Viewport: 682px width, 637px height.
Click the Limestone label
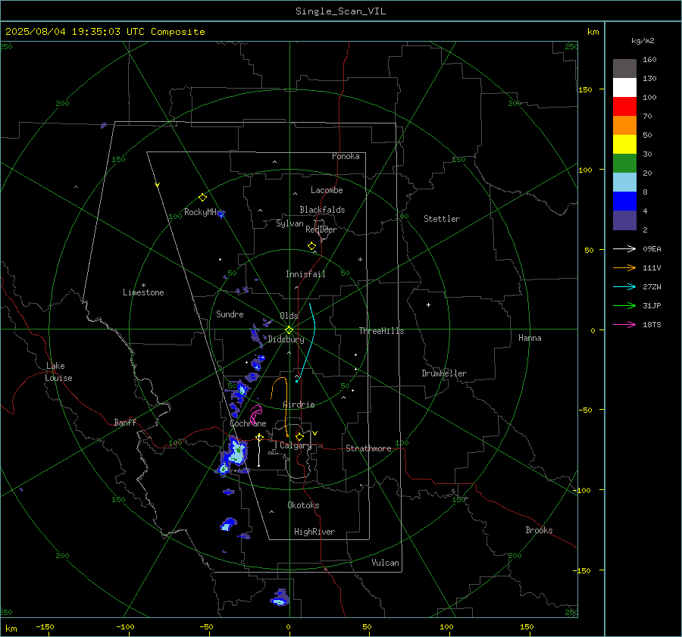click(143, 292)
